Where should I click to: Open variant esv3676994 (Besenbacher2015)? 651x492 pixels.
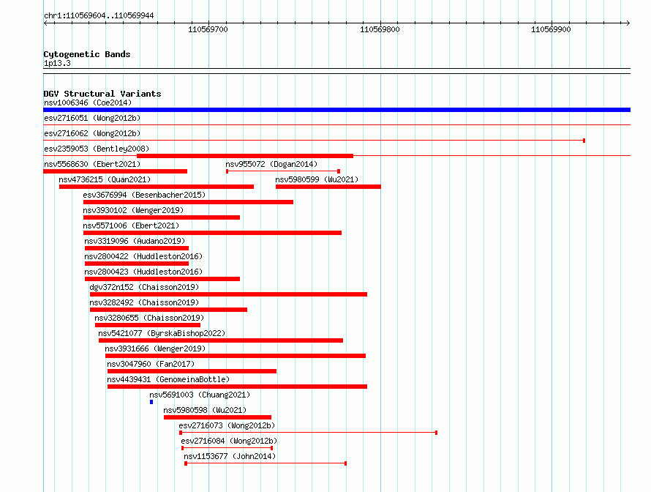144,195
